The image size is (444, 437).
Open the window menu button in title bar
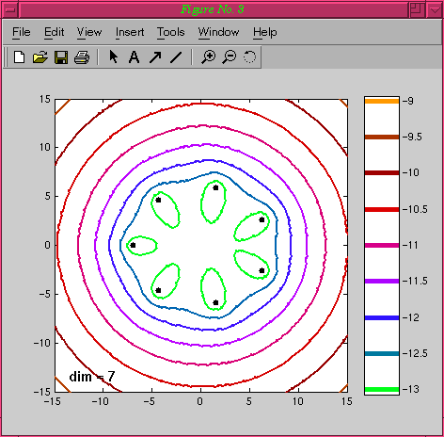point(10,9)
